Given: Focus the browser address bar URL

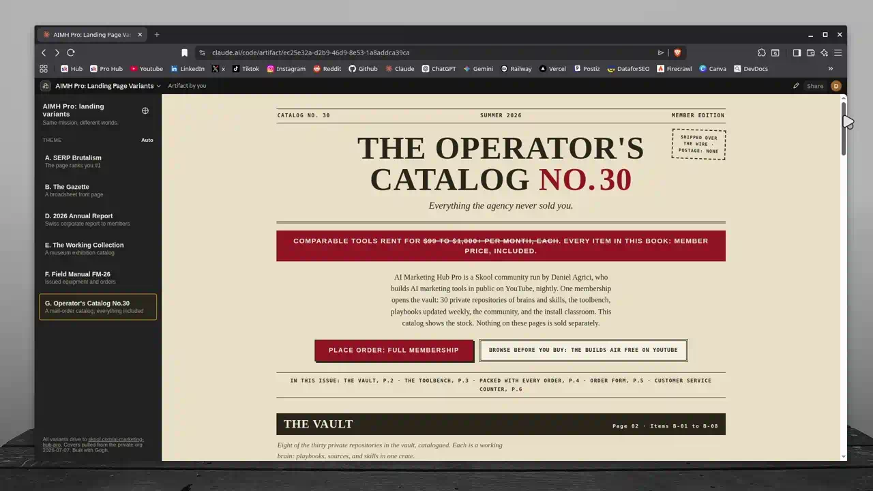Looking at the screenshot, I should pyautogui.click(x=310, y=53).
